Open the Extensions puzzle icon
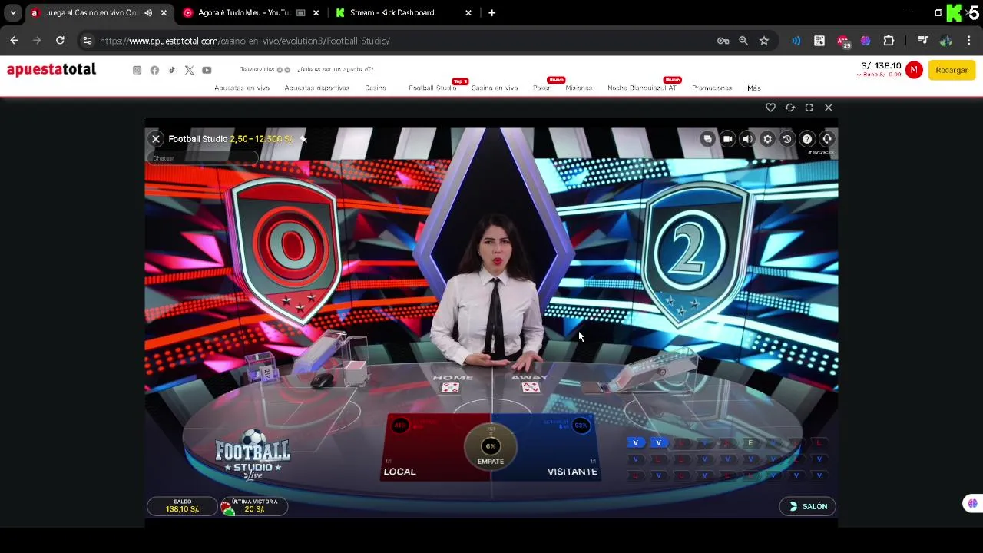This screenshot has width=983, height=553. pos(889,41)
